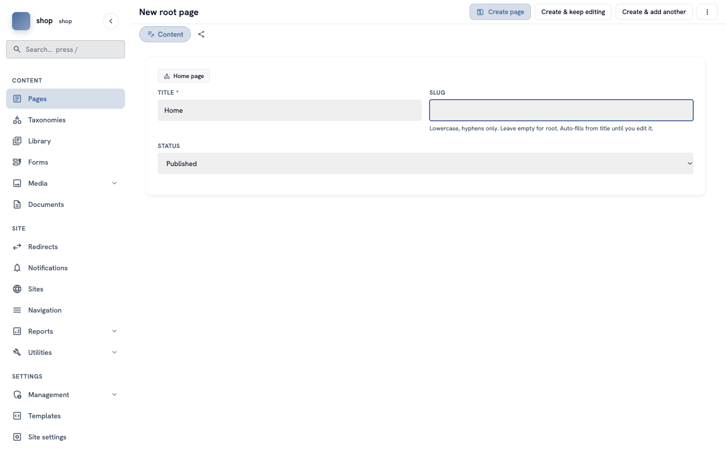
Task: Expand the Reports submenu chevron
Action: click(x=114, y=331)
